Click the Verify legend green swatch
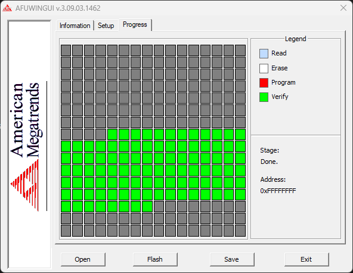 pos(264,97)
